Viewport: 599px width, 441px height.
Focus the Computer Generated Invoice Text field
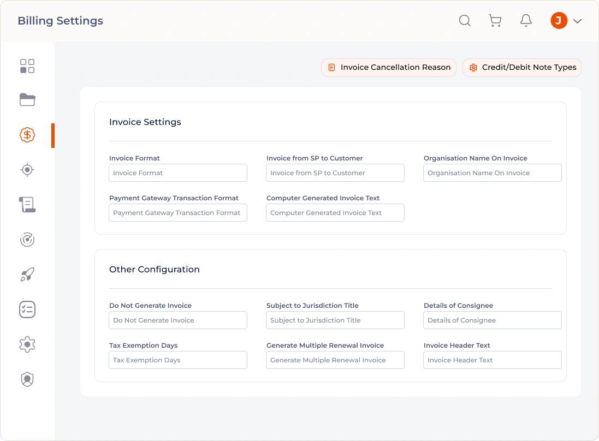(335, 213)
